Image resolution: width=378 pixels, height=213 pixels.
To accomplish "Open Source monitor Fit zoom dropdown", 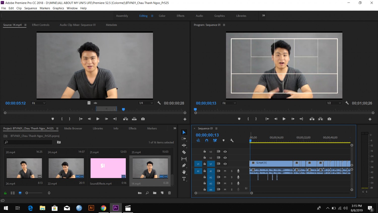I will coord(38,103).
